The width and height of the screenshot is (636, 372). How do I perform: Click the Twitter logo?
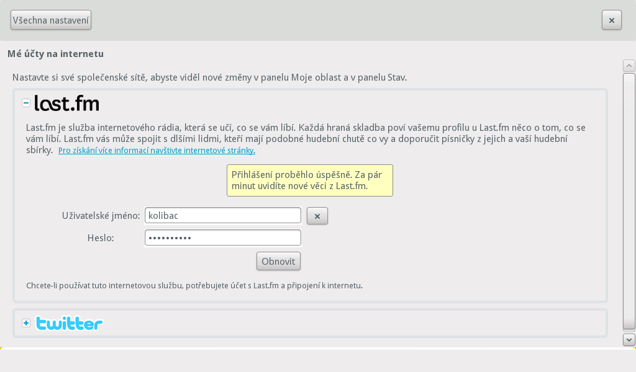pos(70,323)
